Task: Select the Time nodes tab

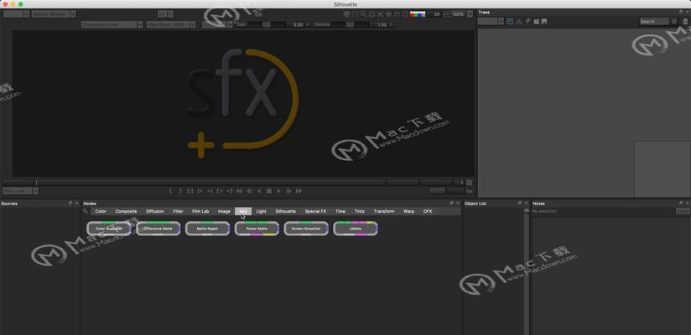Action: coord(340,211)
